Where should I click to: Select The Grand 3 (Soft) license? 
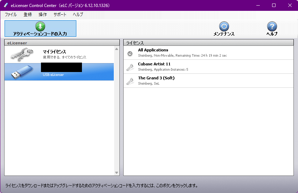208,81
